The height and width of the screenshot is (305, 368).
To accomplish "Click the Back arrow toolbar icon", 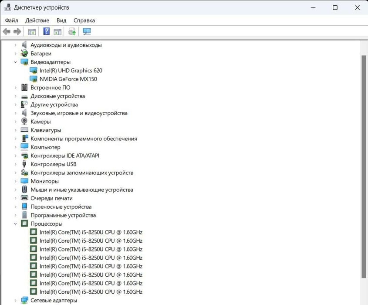I will point(7,31).
